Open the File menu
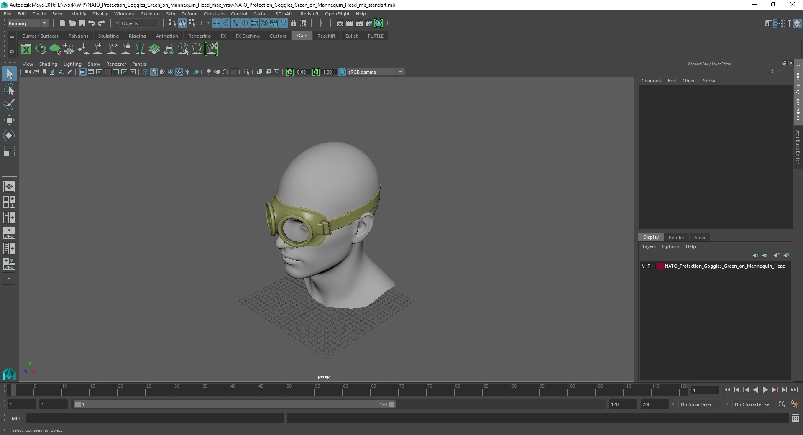 coord(8,14)
